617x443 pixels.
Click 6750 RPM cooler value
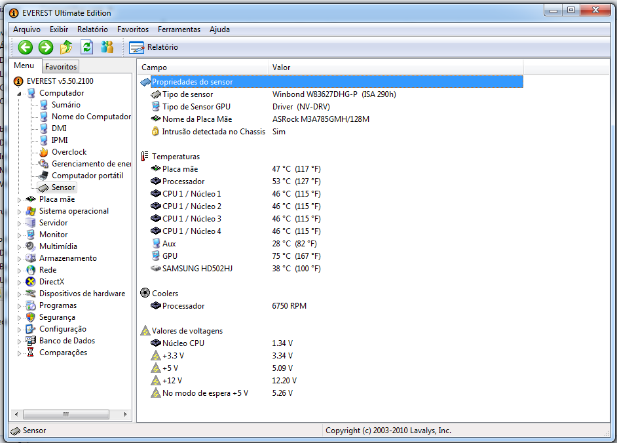tap(290, 306)
